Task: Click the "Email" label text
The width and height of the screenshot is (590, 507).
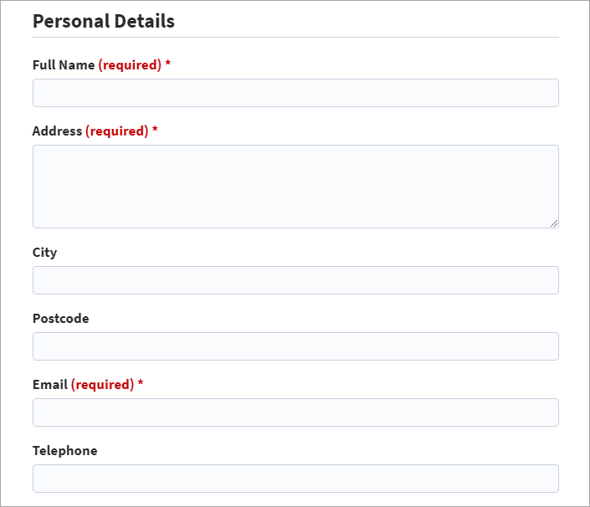Action: [49, 384]
